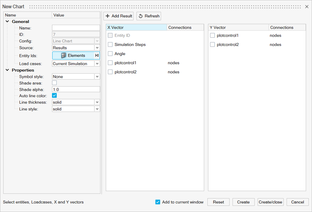Click the Y Vector Connections column header
This screenshot has height=212, width=312.
287,28
